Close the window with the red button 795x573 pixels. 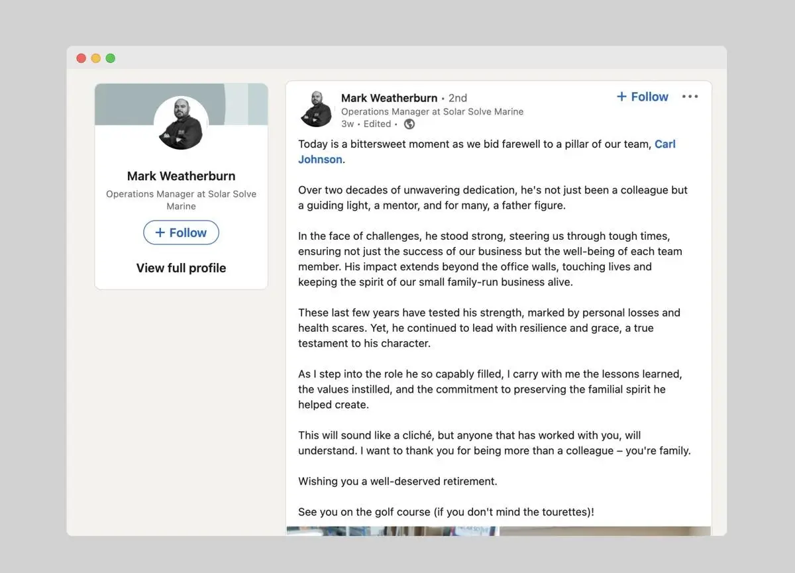[x=81, y=58]
